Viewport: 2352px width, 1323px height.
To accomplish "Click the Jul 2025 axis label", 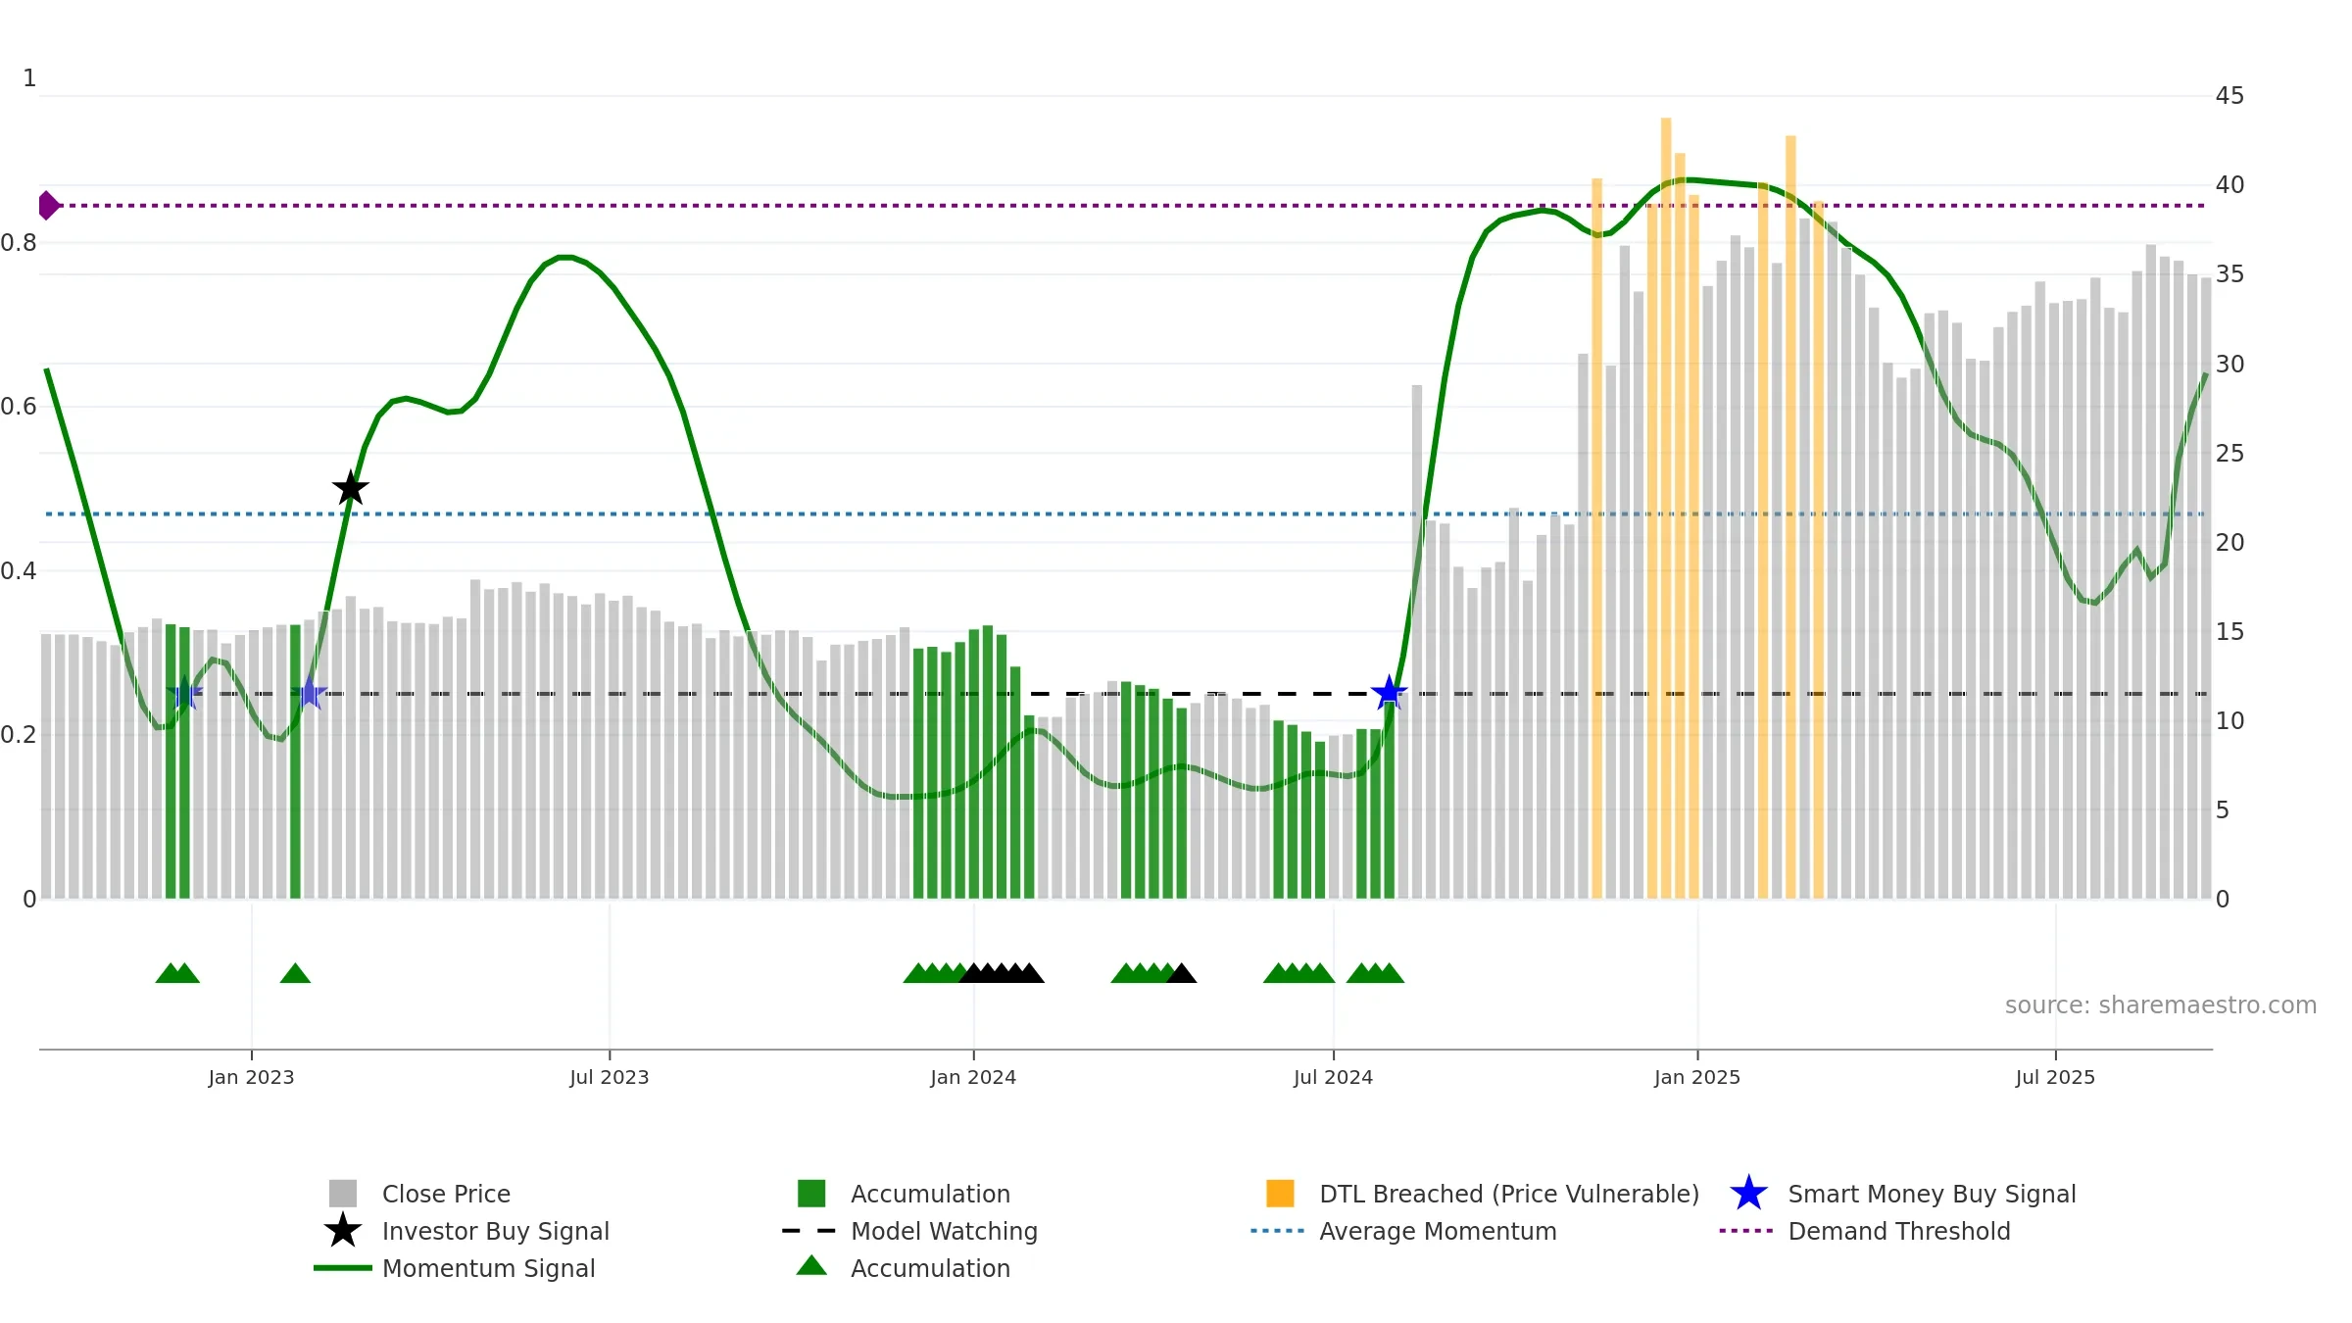I will [2055, 1078].
